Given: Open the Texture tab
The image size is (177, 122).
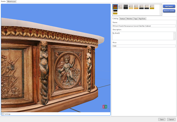Looking at the screenshot, I should [123, 19].
